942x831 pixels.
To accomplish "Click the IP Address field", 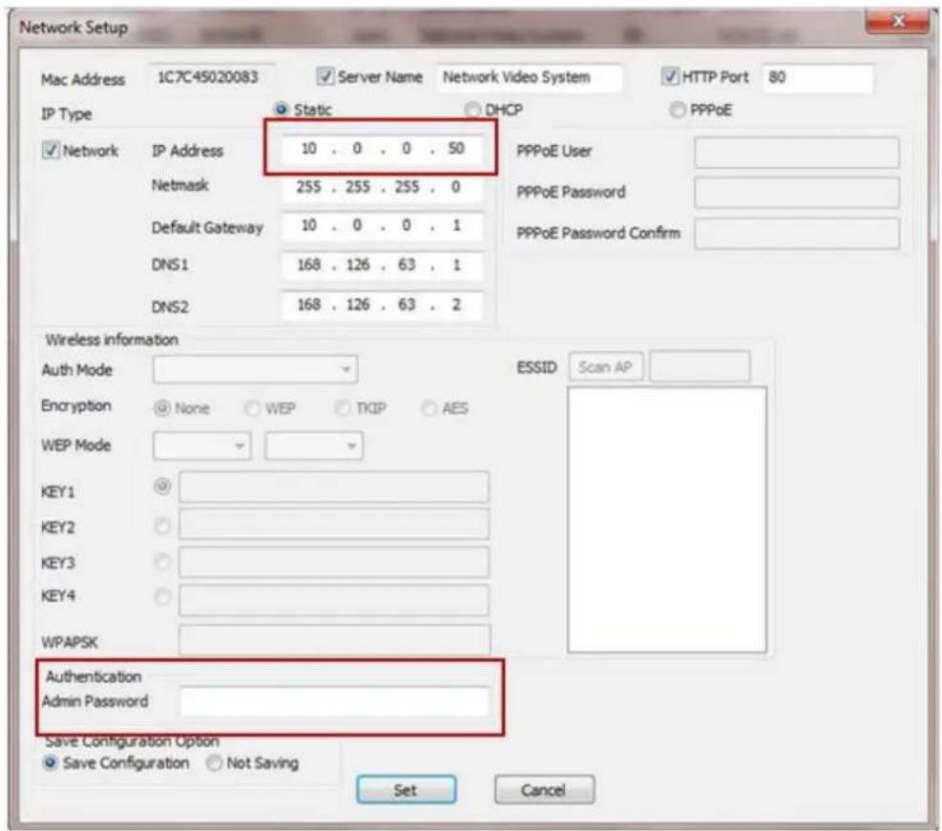I will pos(382,148).
